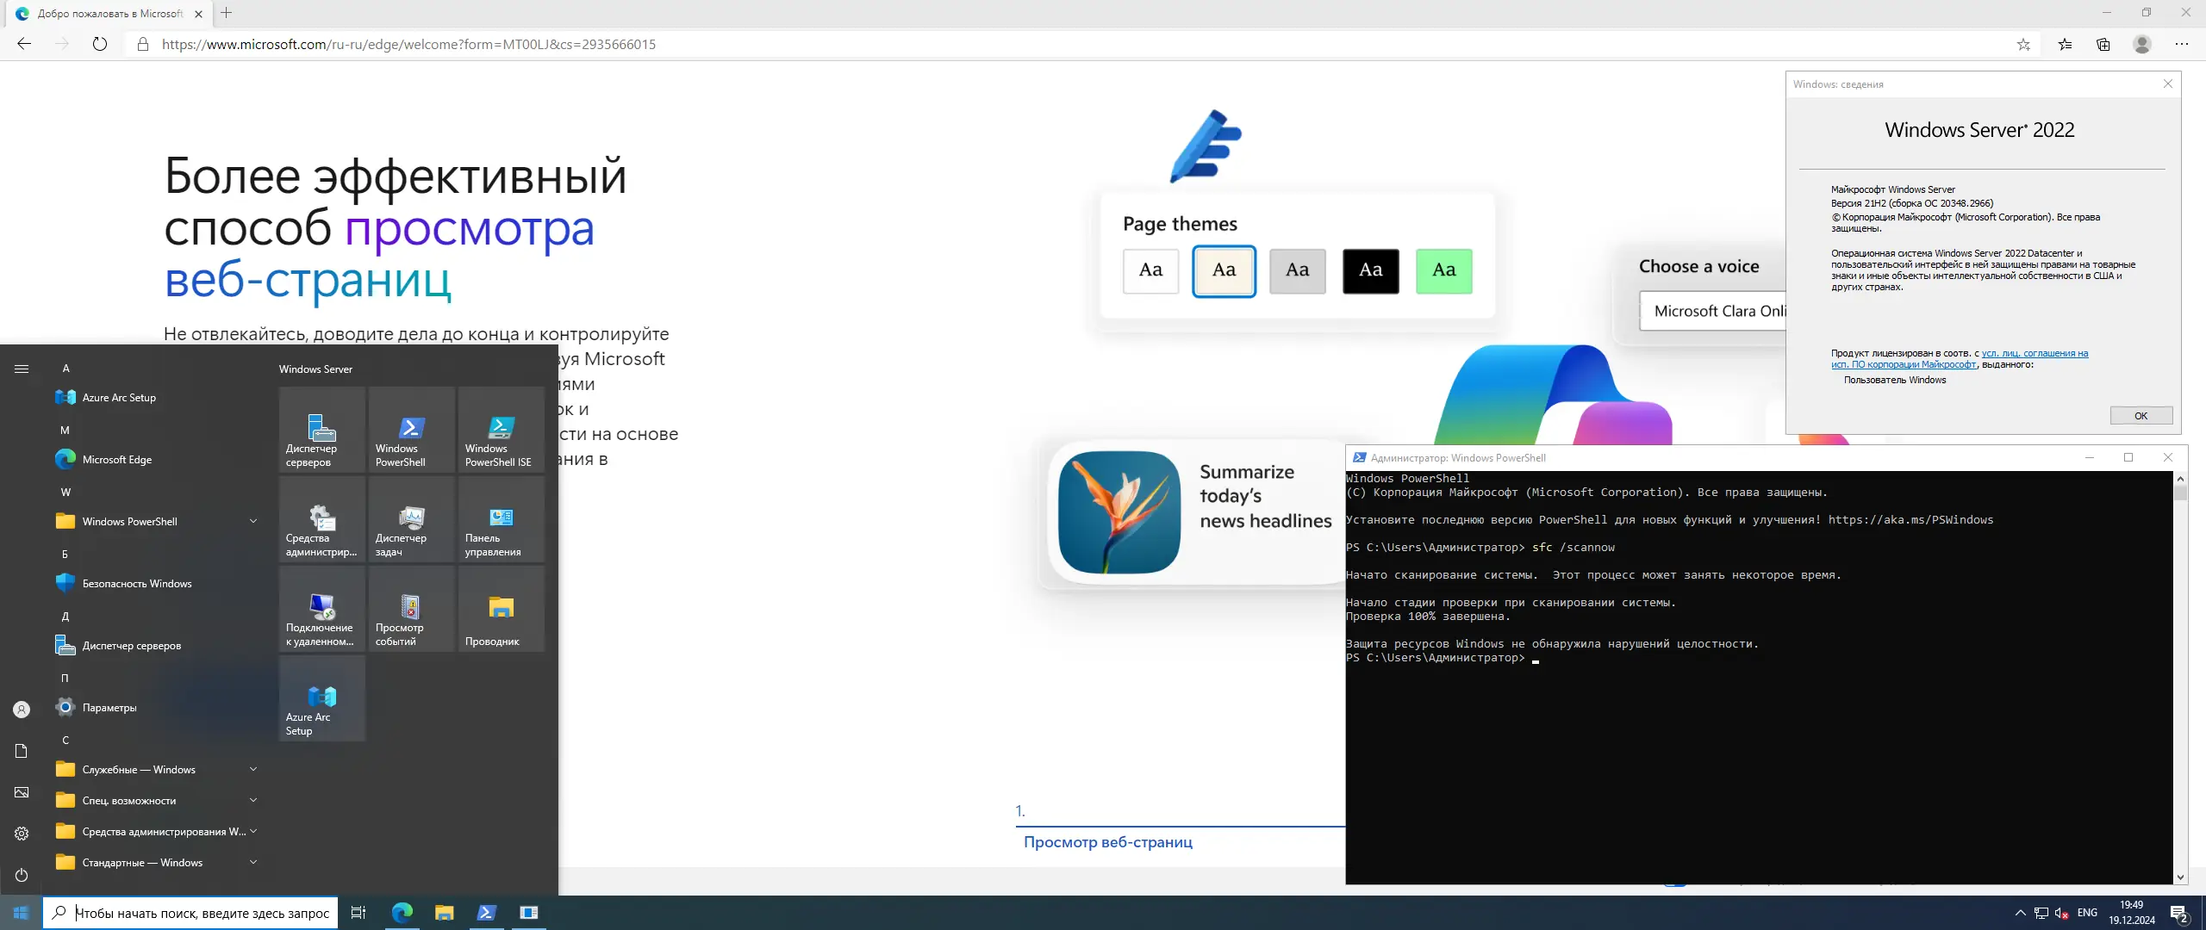Launch Windows PowerShell ISE tile
The height and width of the screenshot is (930, 2206).
(x=501, y=429)
